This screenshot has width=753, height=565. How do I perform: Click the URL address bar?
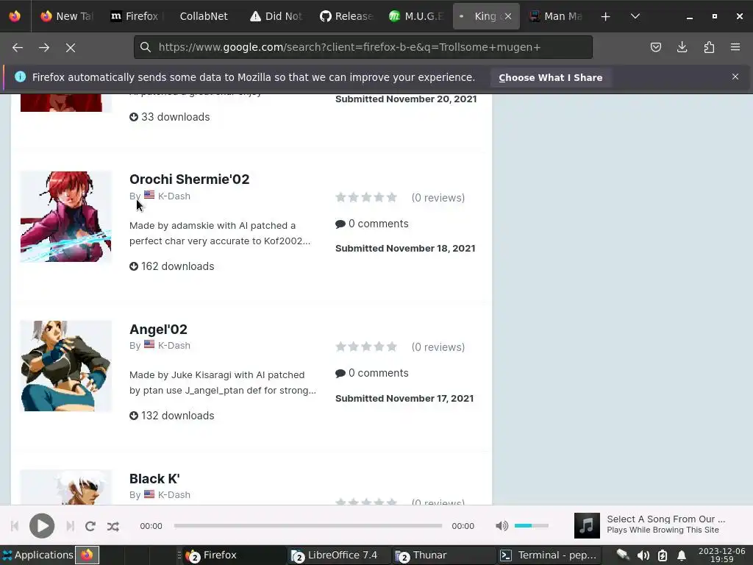click(x=363, y=47)
